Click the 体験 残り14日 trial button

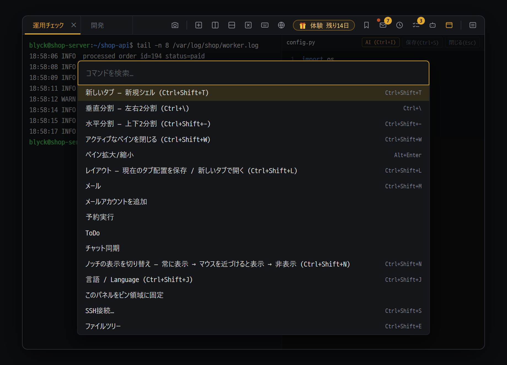(324, 25)
